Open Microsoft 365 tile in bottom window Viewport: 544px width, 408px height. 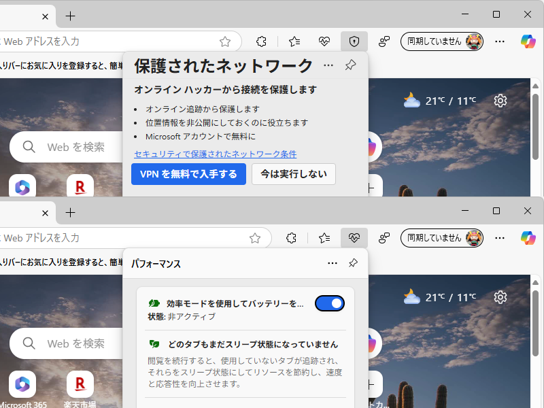[x=22, y=388]
